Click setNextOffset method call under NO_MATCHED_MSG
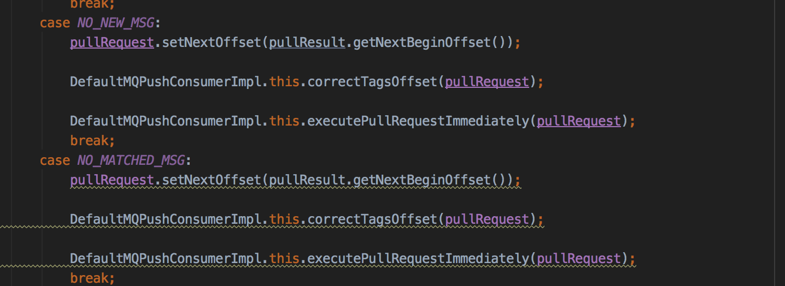The image size is (785, 286). click(211, 180)
